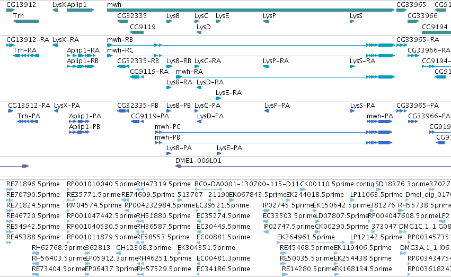
Task: Click the CG32335 gene label
Action: (132, 15)
